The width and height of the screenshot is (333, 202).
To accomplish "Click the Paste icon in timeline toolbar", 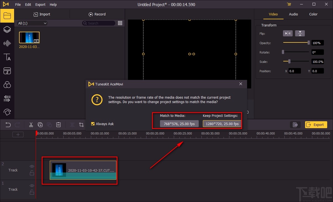I will [x=49, y=125].
